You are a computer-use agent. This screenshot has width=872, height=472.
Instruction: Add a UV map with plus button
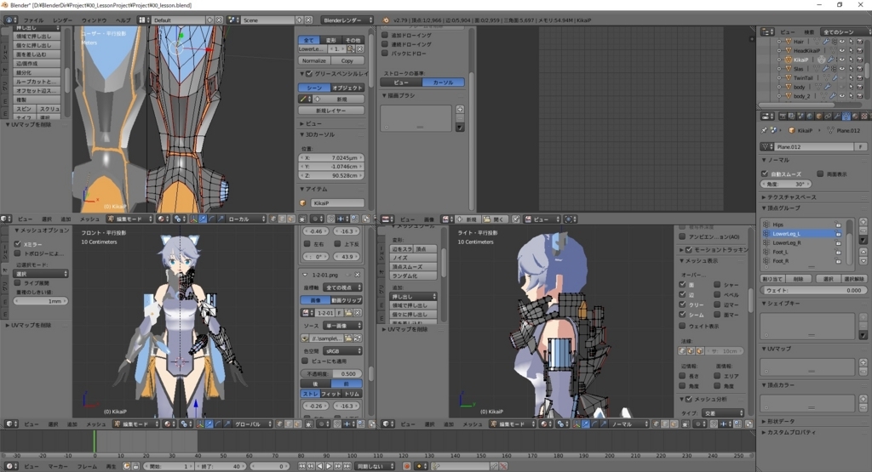(x=863, y=362)
